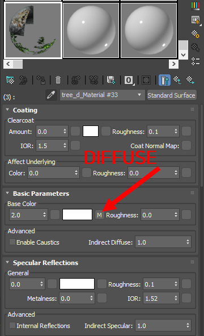204x336 pixels.
Task: Click Go Forward to Sibling icon
Action: click(190, 80)
